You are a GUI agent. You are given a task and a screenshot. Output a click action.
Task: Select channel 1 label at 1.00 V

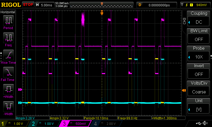pos(14,124)
